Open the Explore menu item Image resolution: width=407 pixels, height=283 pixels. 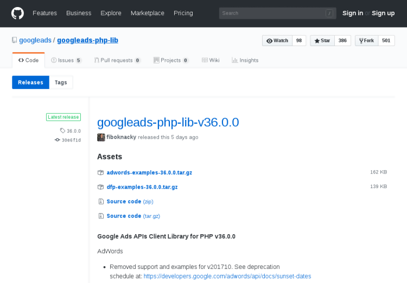pos(111,13)
